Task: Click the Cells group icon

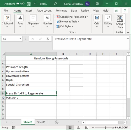Action: 97,18
